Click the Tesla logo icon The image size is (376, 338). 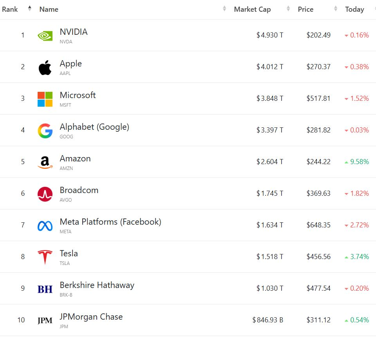pos(45,258)
